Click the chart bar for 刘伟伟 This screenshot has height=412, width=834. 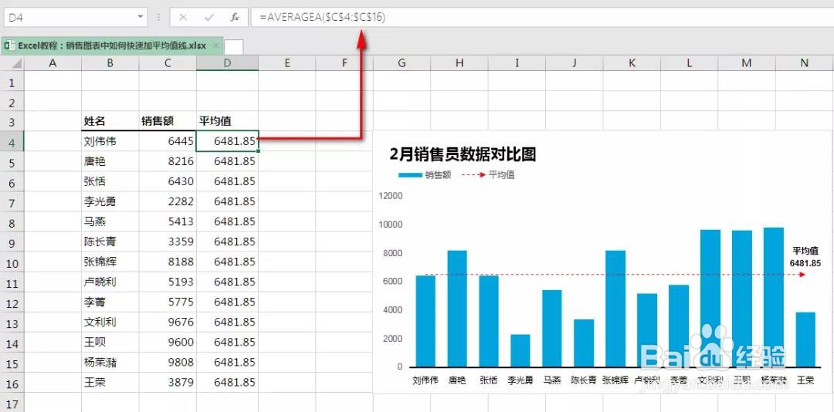click(425, 321)
